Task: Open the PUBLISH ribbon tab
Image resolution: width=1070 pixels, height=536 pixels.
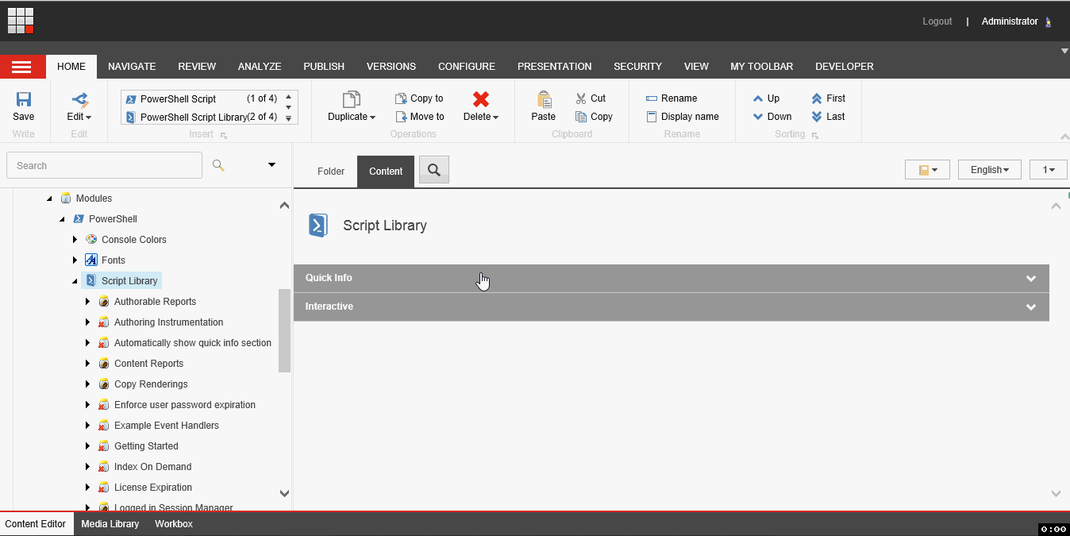Action: (x=324, y=67)
